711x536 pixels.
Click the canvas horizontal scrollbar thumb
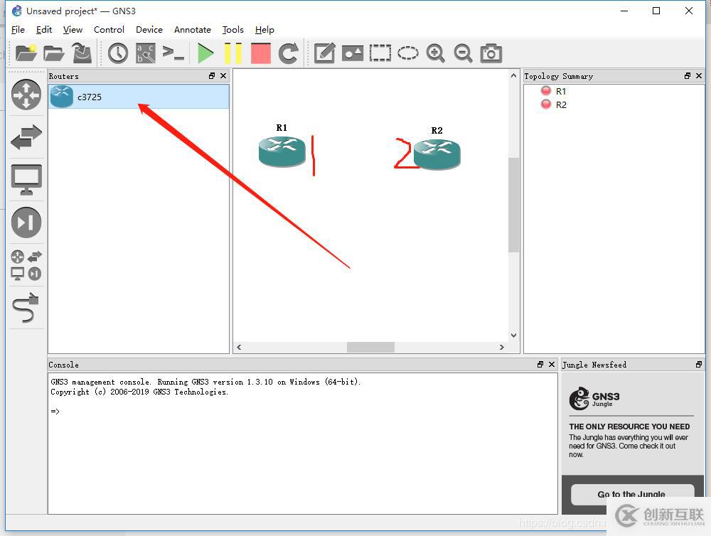(x=370, y=348)
